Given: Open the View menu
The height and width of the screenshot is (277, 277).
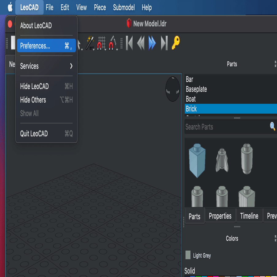Looking at the screenshot, I should click(81, 7).
